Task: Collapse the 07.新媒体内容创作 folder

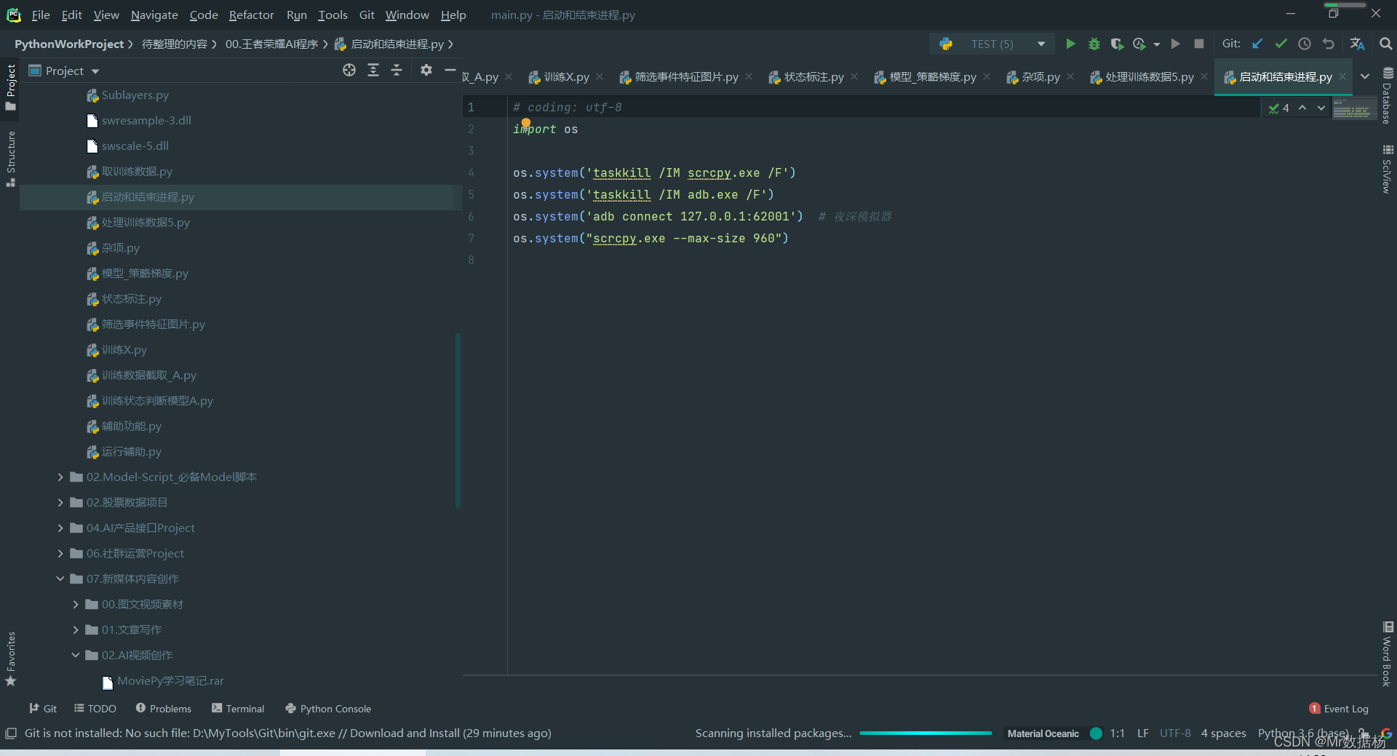Action: pyautogui.click(x=60, y=578)
